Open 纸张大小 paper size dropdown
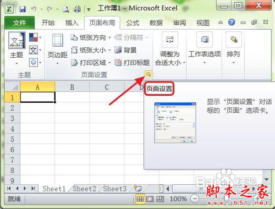This screenshot has height=209, width=275. pyautogui.click(x=91, y=50)
